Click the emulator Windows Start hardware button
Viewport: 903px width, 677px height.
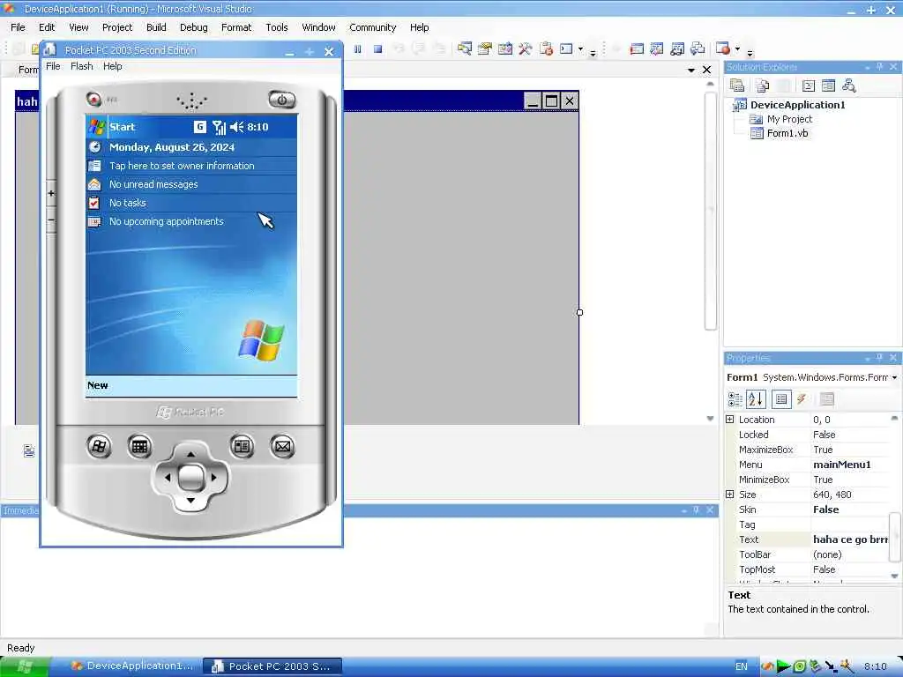(99, 446)
